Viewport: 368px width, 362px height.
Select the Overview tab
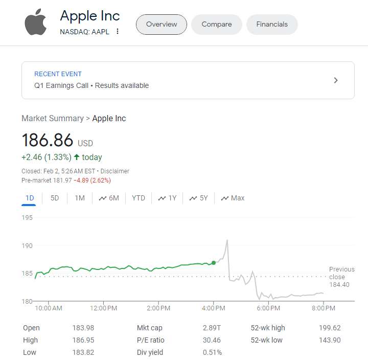tap(162, 25)
